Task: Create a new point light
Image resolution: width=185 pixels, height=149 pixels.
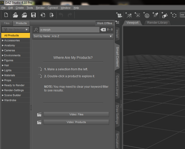Action: [138, 15]
